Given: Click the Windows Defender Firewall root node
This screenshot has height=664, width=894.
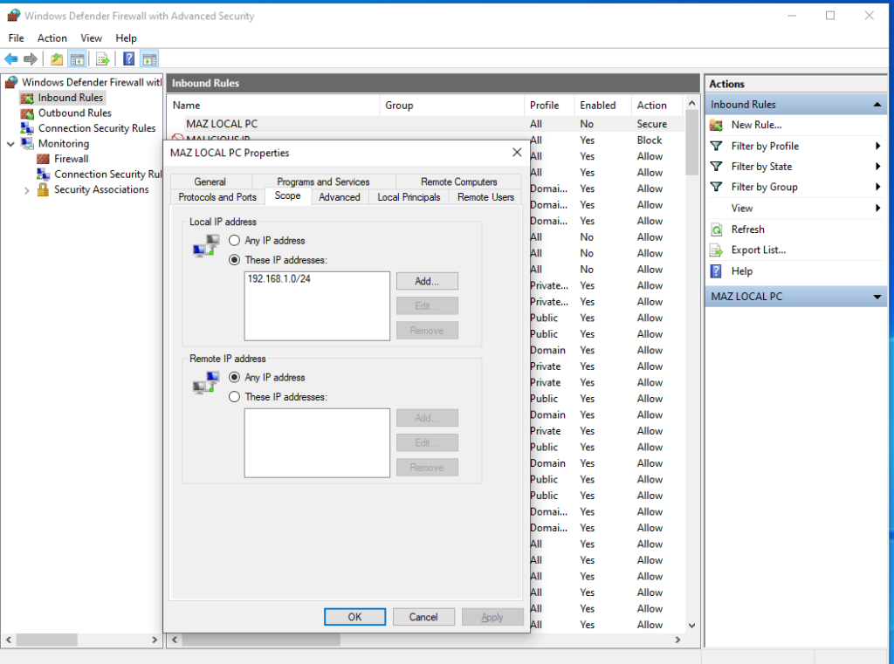Looking at the screenshot, I should [x=92, y=82].
